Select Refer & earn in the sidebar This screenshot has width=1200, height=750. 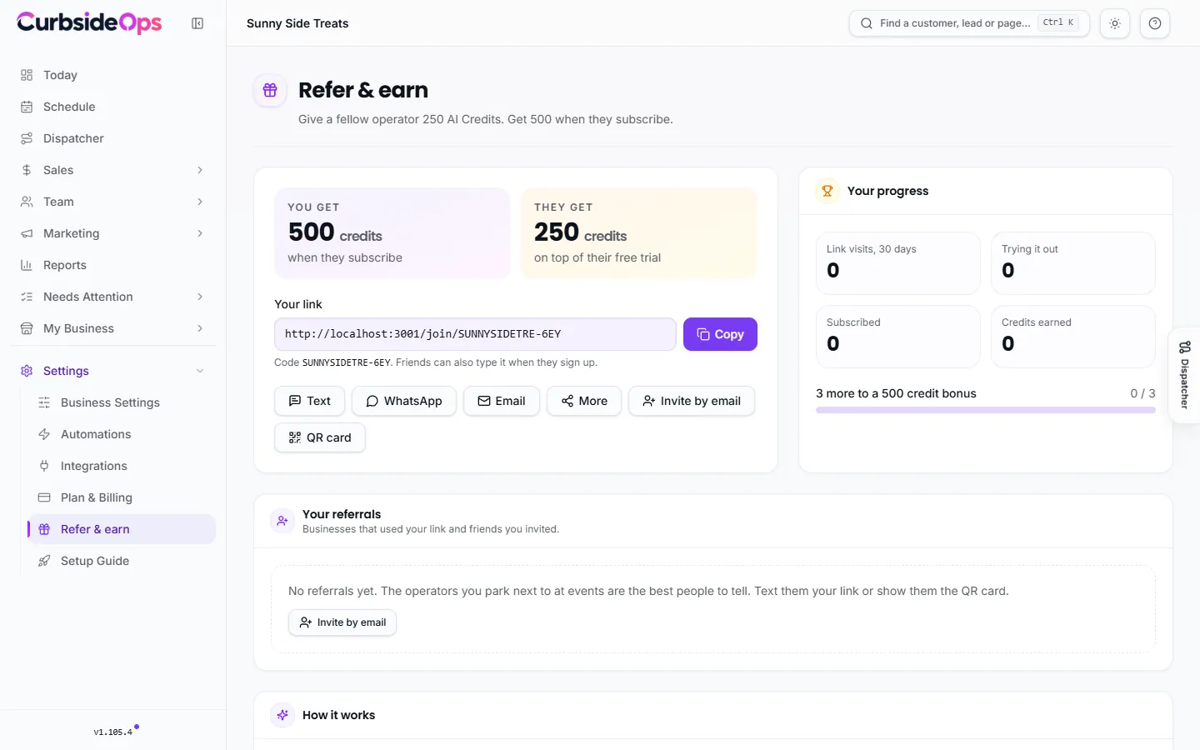coord(122,529)
